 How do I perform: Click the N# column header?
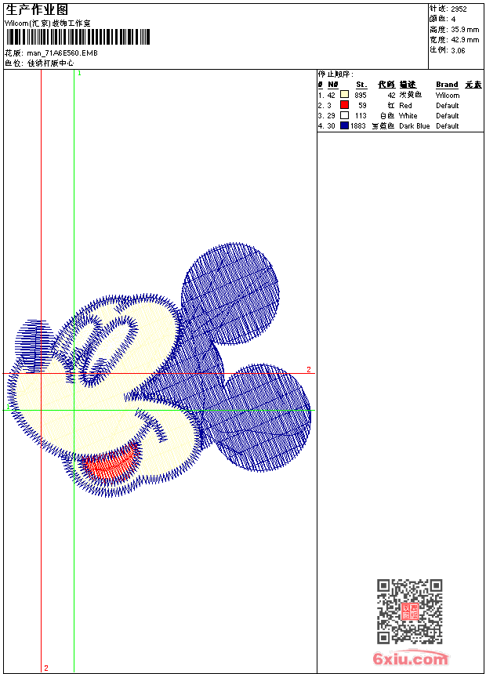click(x=333, y=85)
